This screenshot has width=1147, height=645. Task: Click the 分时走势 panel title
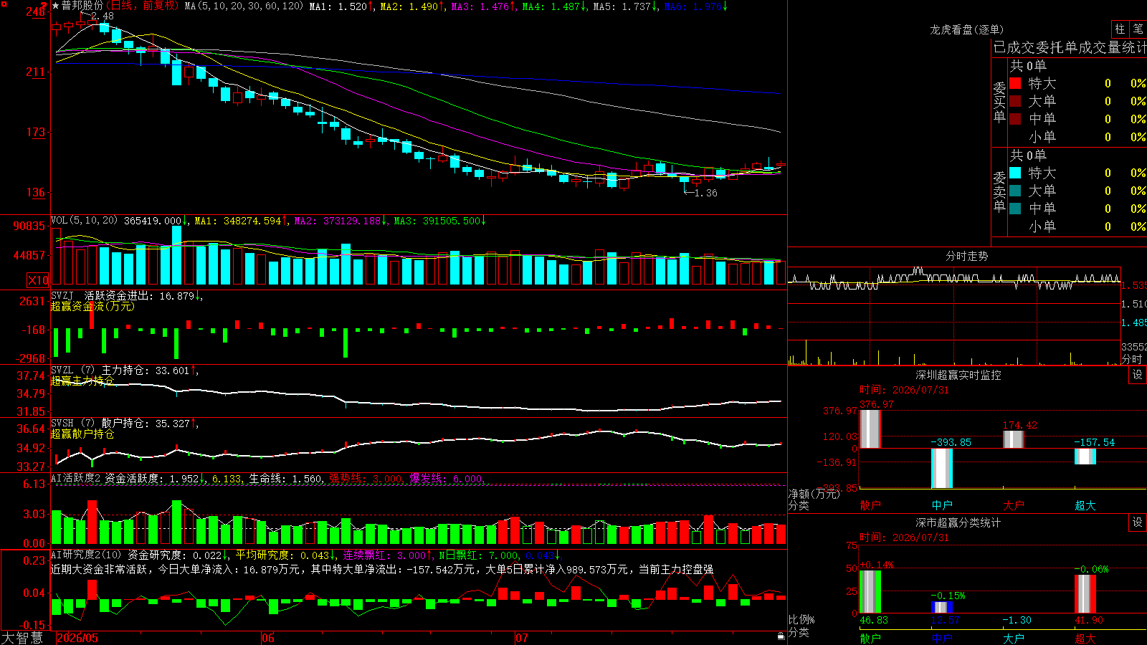click(966, 256)
